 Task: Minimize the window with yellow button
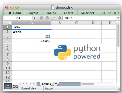[12, 7]
